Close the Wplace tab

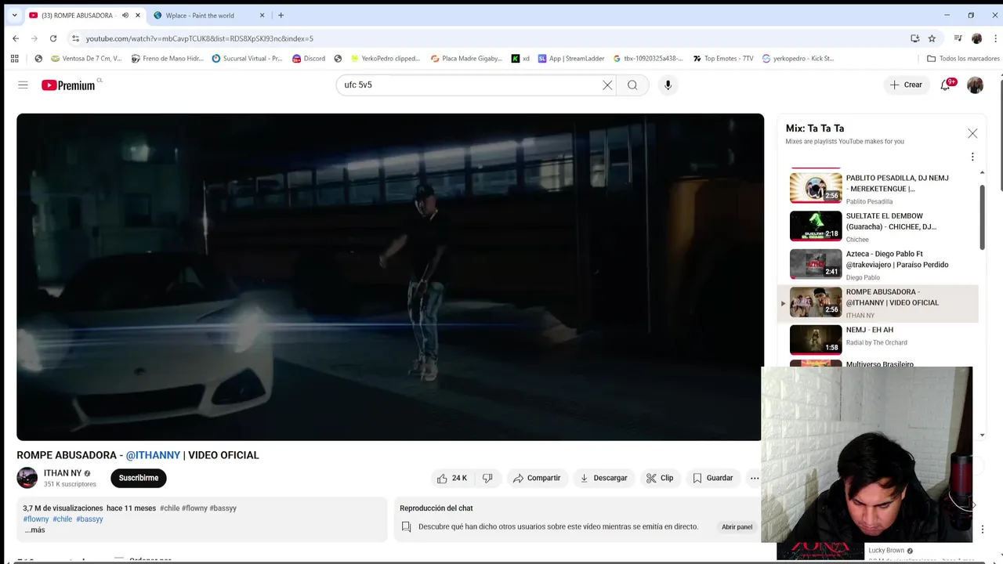262,15
